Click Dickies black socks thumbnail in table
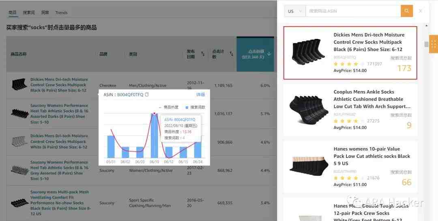This screenshot has height=221, width=438. [x=19, y=84]
